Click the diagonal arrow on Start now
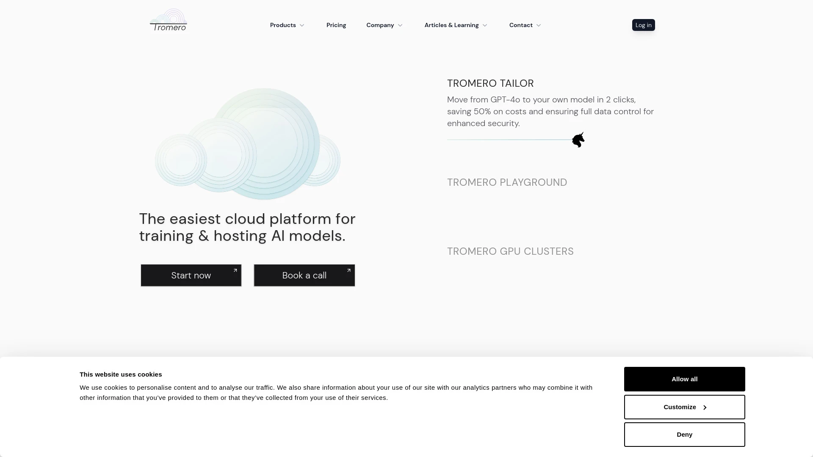 (x=236, y=270)
